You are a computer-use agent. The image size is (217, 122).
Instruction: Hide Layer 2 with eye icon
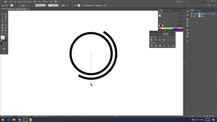tap(192, 14)
